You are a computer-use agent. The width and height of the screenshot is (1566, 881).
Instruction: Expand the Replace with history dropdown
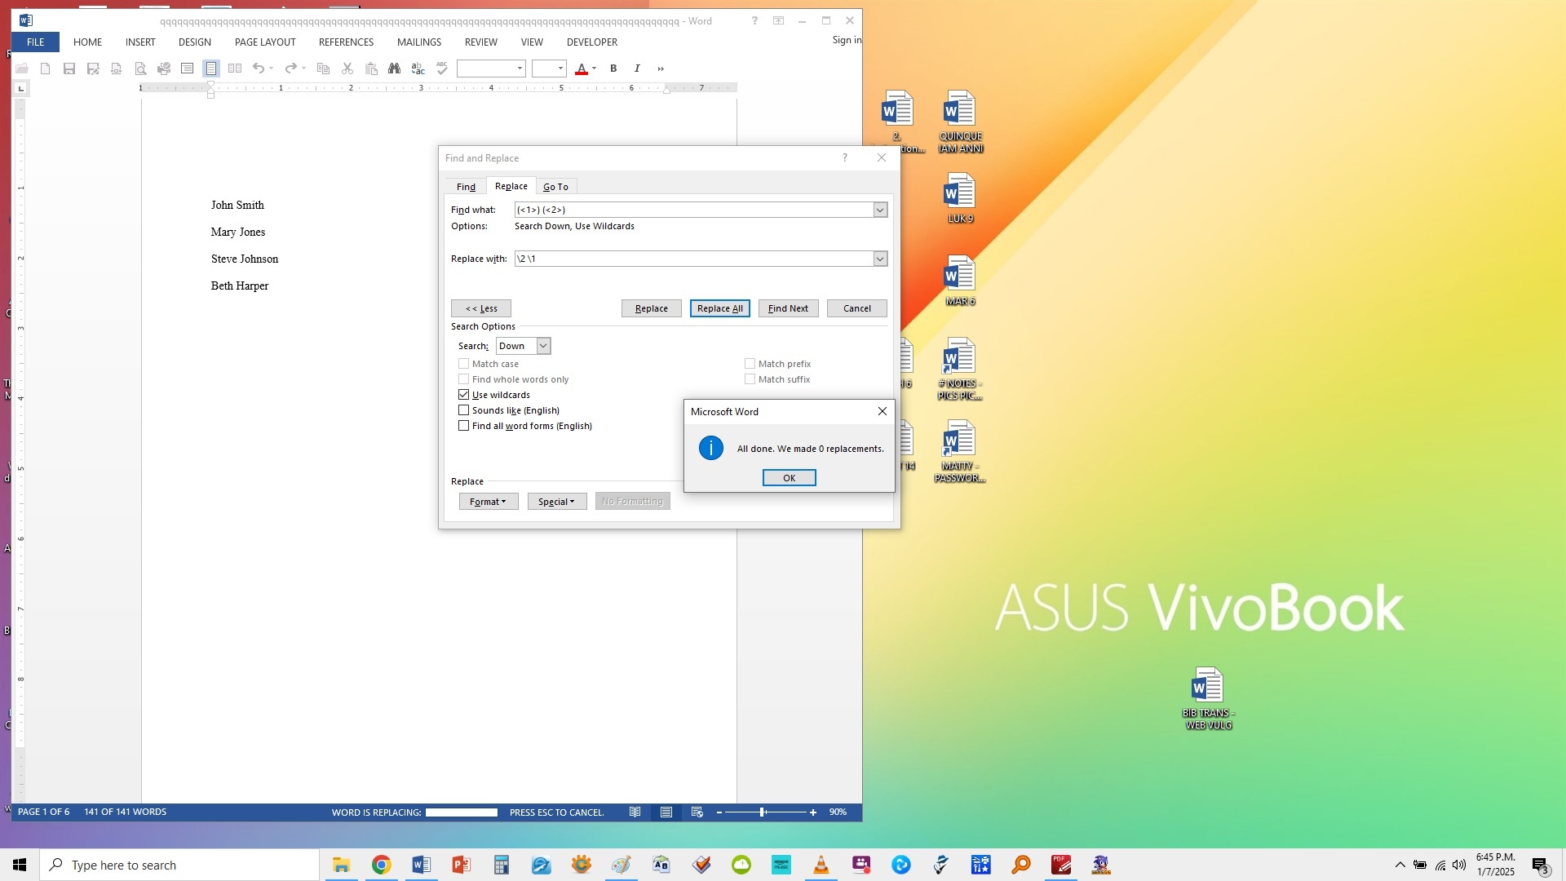point(880,259)
